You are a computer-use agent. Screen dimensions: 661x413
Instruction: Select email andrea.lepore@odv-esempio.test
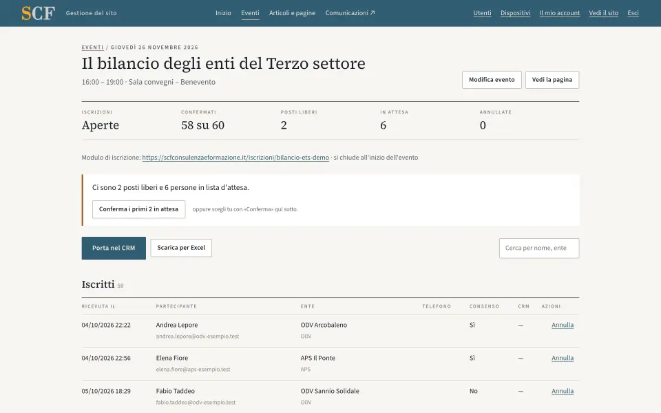(x=198, y=337)
